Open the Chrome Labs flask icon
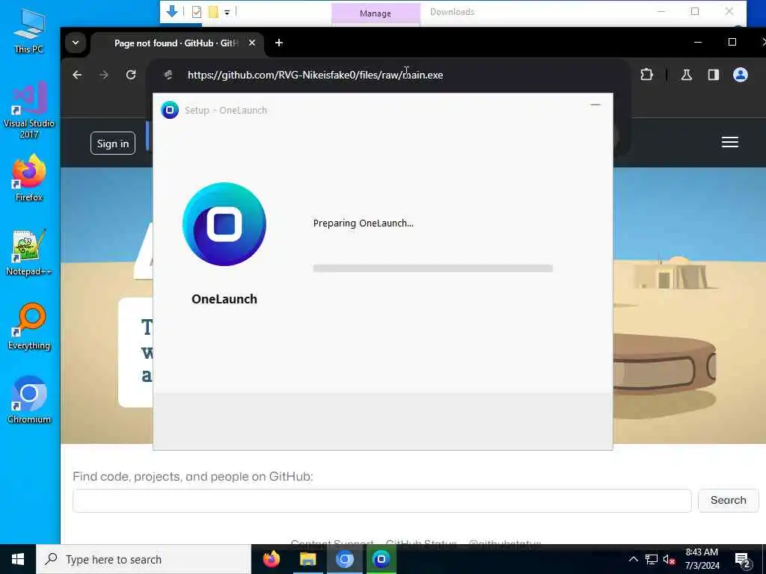 coord(687,75)
